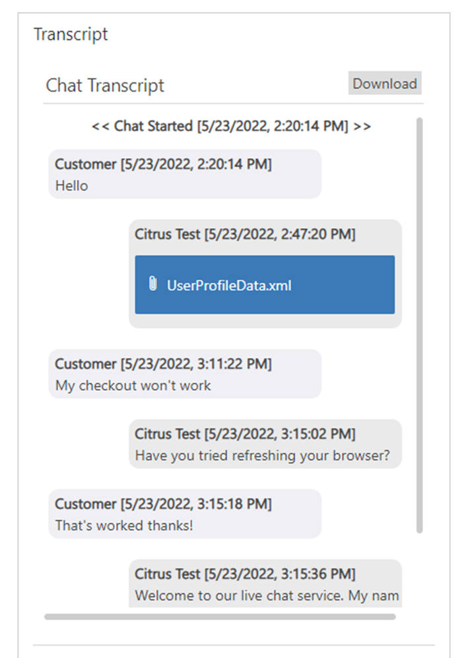The height and width of the screenshot is (658, 466).
Task: Click the vertical transcript scrollbar
Action: (419, 325)
